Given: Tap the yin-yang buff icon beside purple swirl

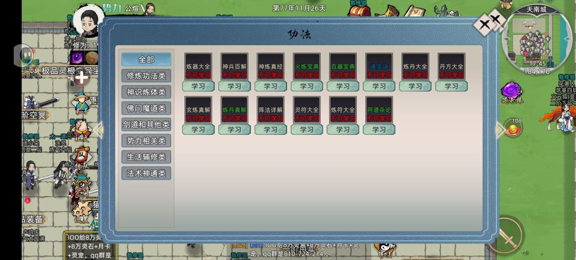Looking at the screenshot, I should [x=92, y=58].
